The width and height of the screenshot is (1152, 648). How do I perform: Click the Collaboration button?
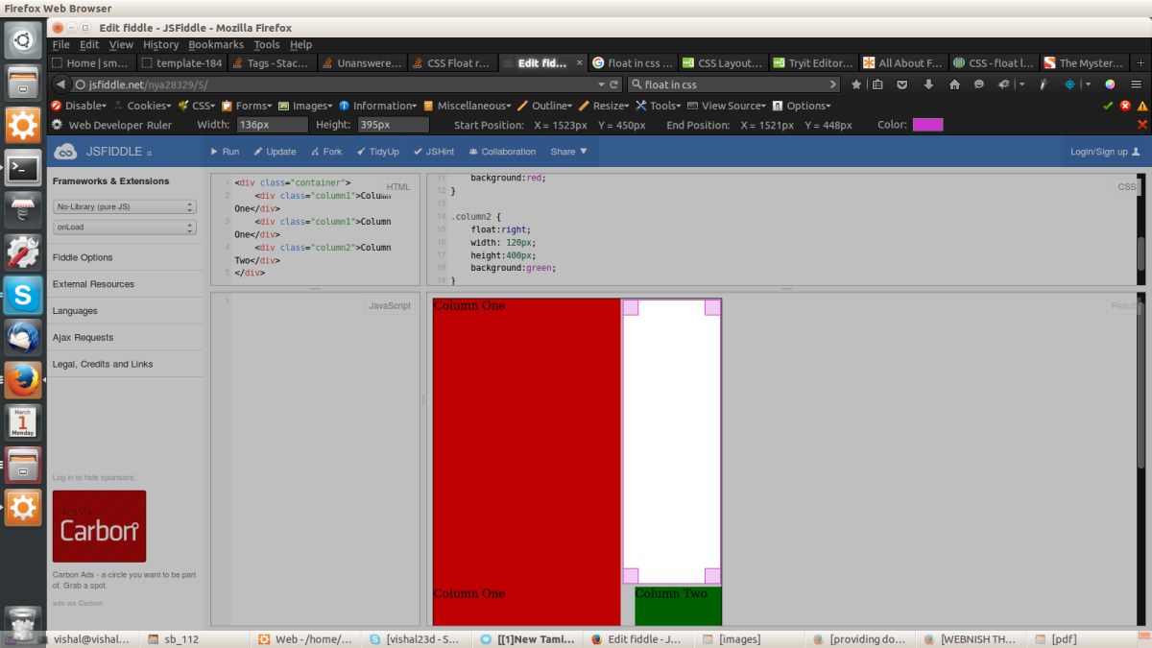tap(502, 152)
